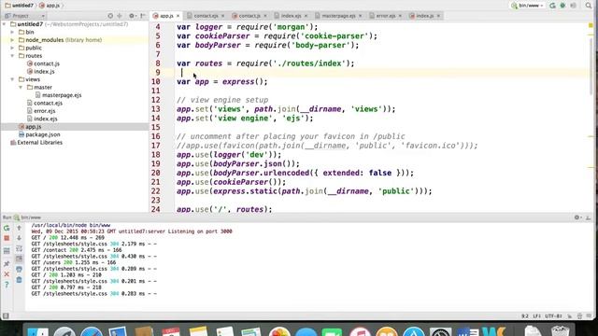Image resolution: width=598 pixels, height=336 pixels.
Task: Toggle the read-only lock icon in the status bar
Action: [x=570, y=316]
